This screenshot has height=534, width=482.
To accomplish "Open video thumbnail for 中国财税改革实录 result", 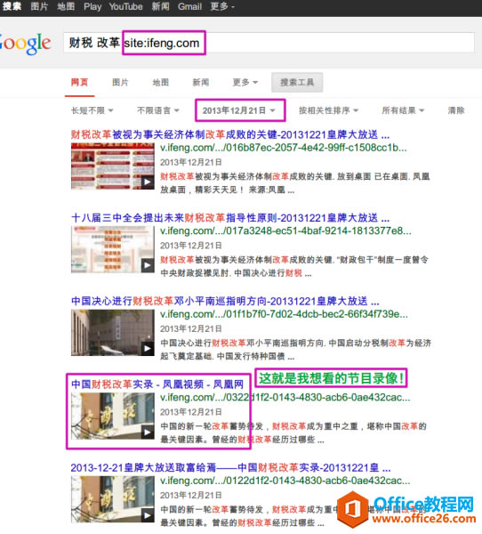I will tap(113, 416).
